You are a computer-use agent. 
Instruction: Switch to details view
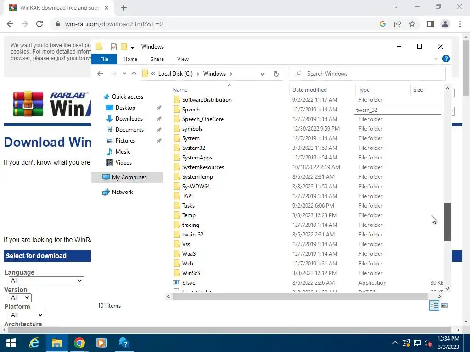[x=434, y=305]
